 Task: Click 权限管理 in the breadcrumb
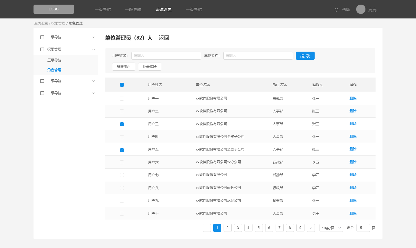(58, 23)
